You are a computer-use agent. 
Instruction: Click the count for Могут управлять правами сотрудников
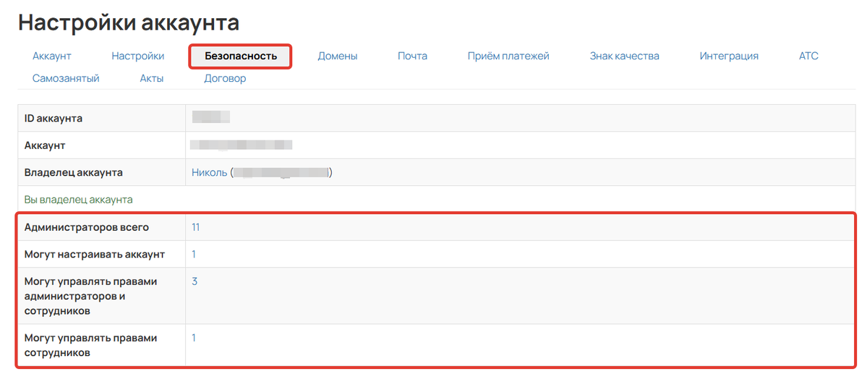194,338
